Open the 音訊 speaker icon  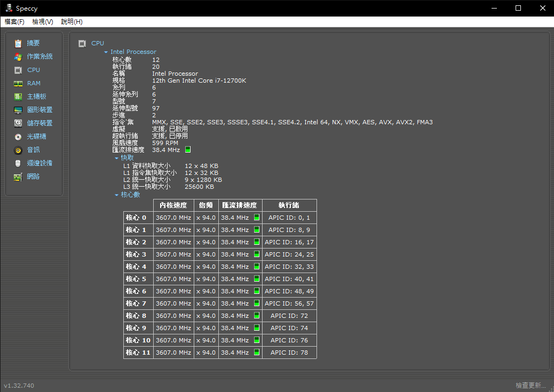(18, 150)
